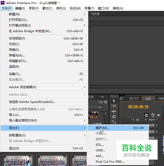164x166 pixels.
Task: Open the 字幕(T) menu
Action: (x=89, y=8)
